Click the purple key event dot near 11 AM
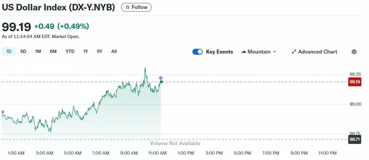This screenshot has height=160, width=369. (x=161, y=78)
